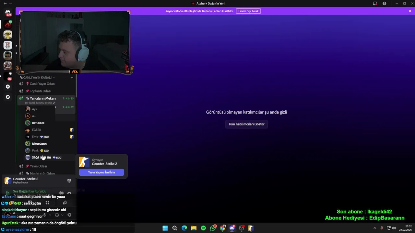The image size is (415, 233).
Task: Open system tray volume control
Action: (394, 228)
